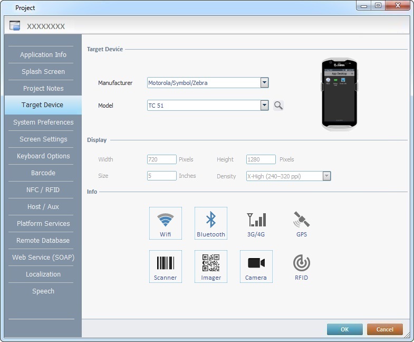The height and width of the screenshot is (342, 414).
Task: Toggle the Wifi capability icon
Action: (166, 223)
